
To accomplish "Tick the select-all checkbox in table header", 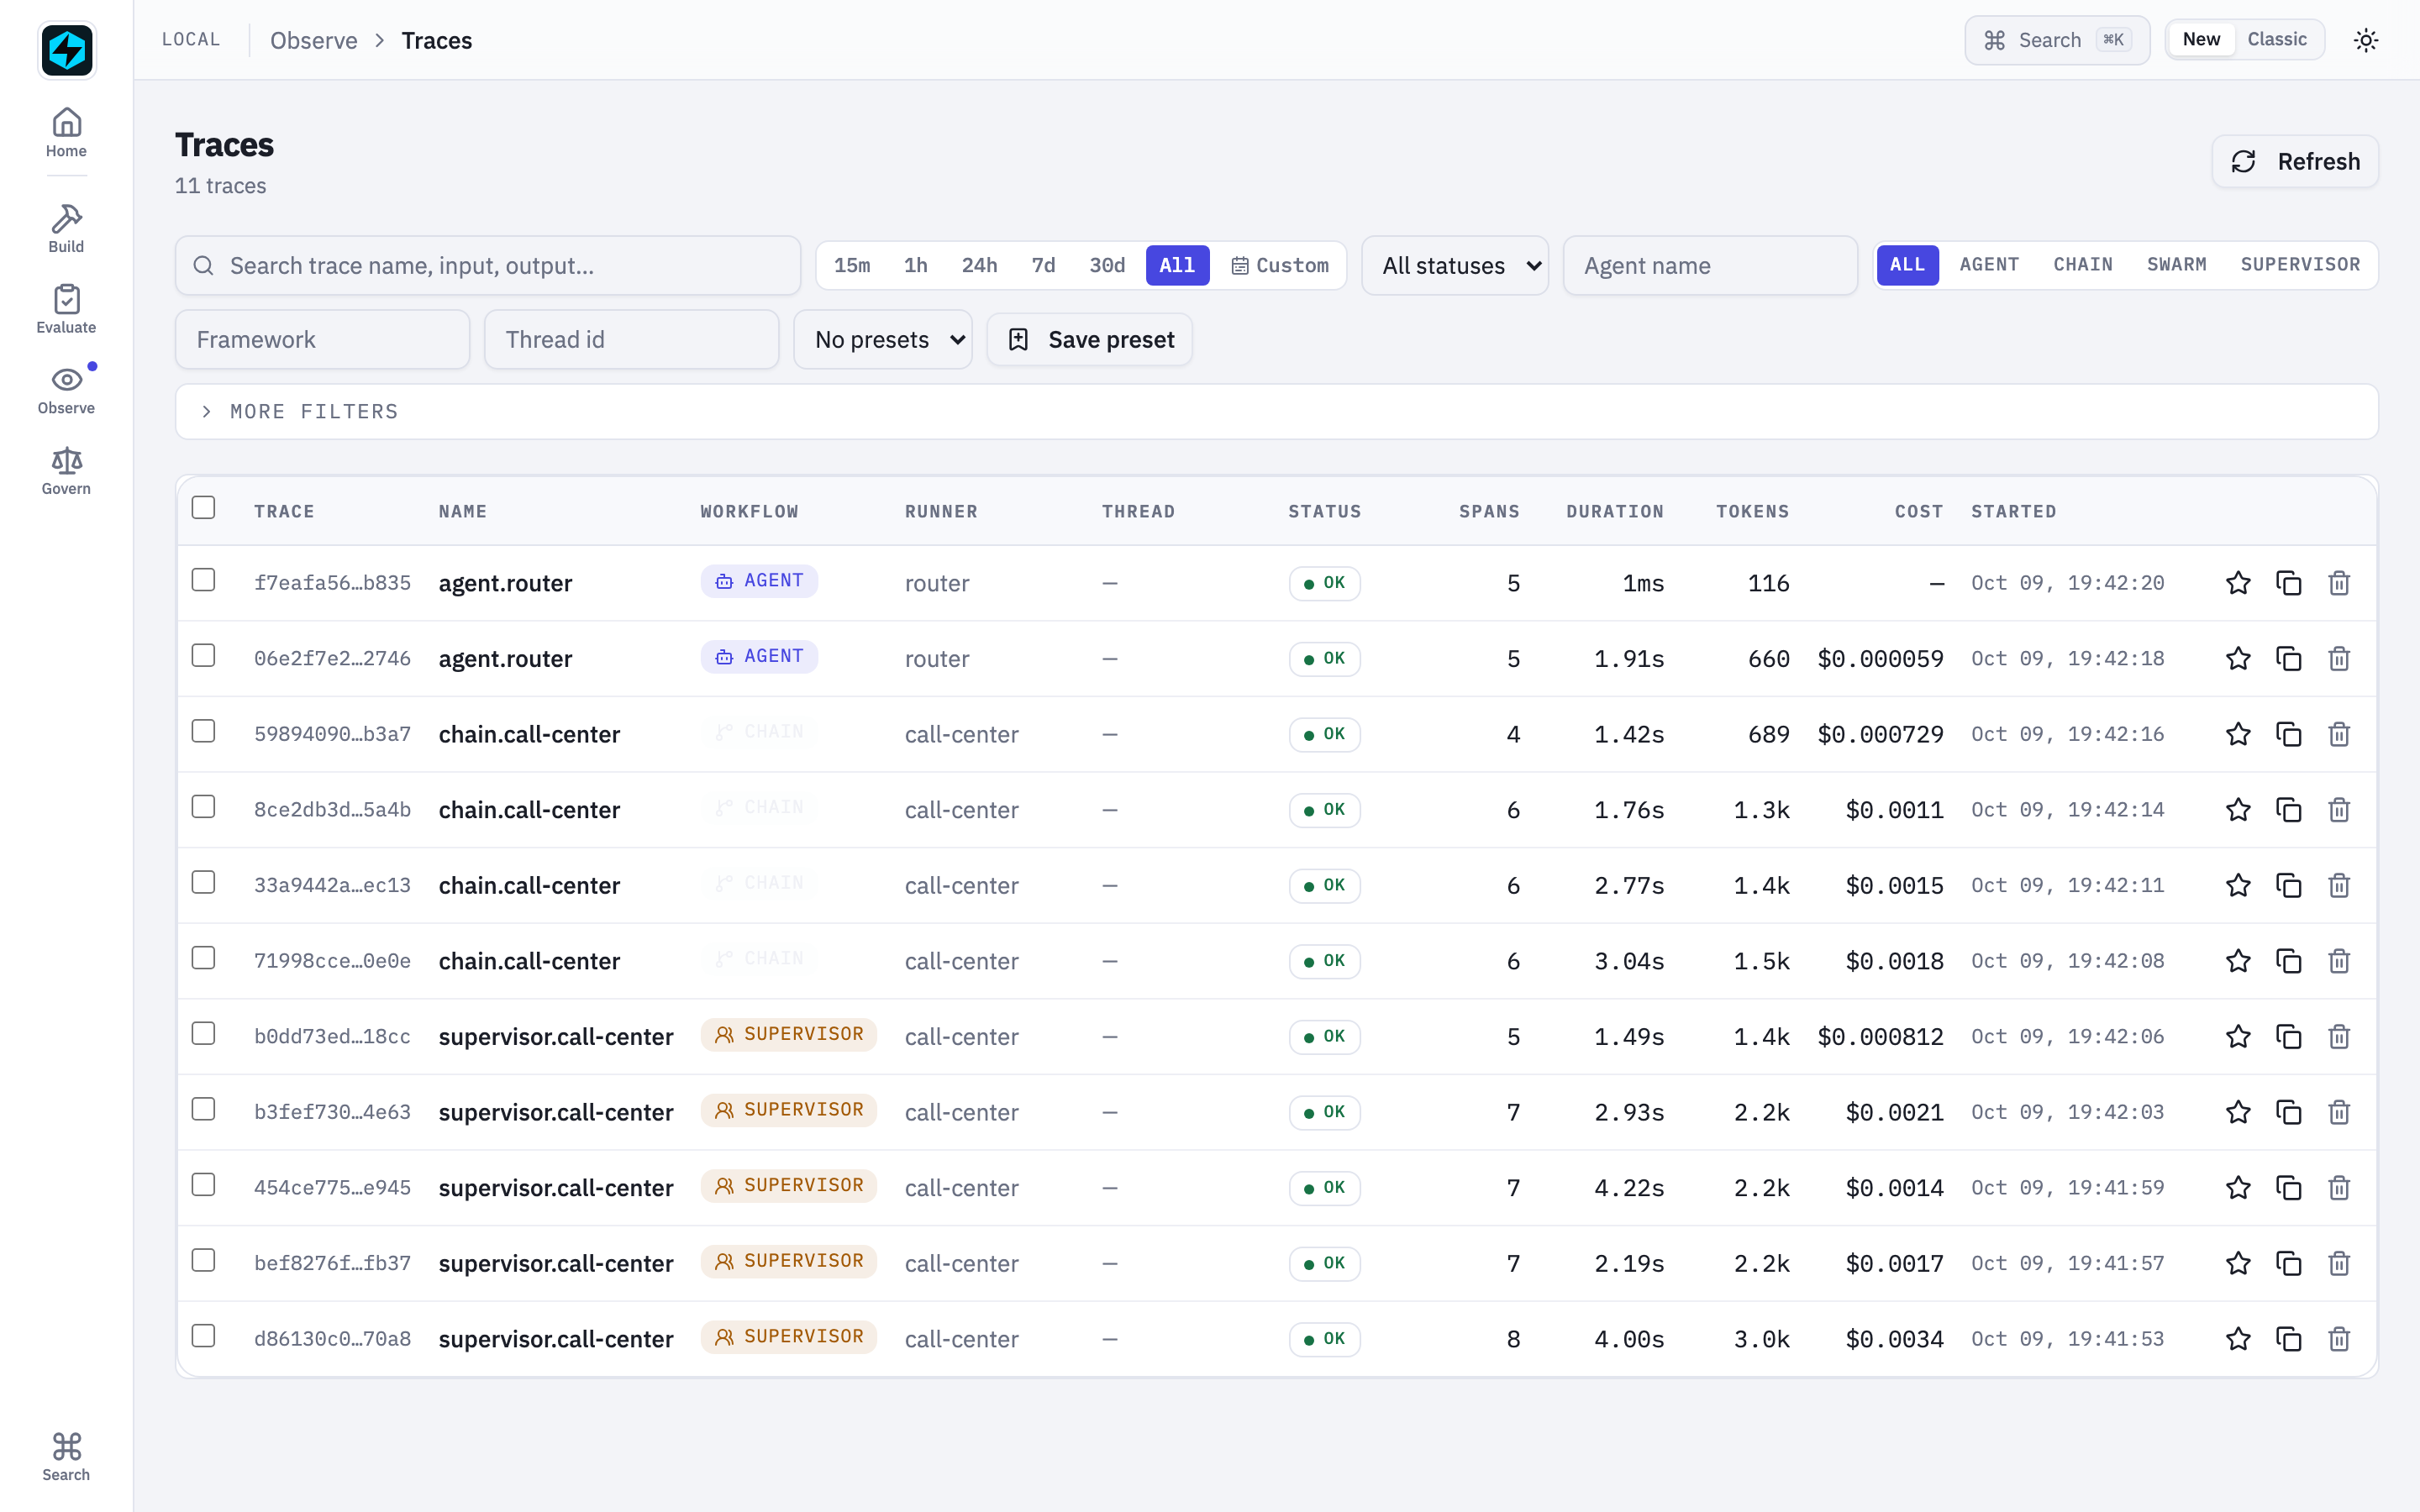I will pos(203,508).
